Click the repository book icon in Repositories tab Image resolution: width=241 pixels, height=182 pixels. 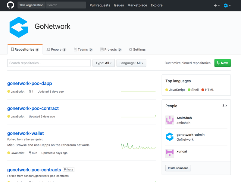pos(12,49)
